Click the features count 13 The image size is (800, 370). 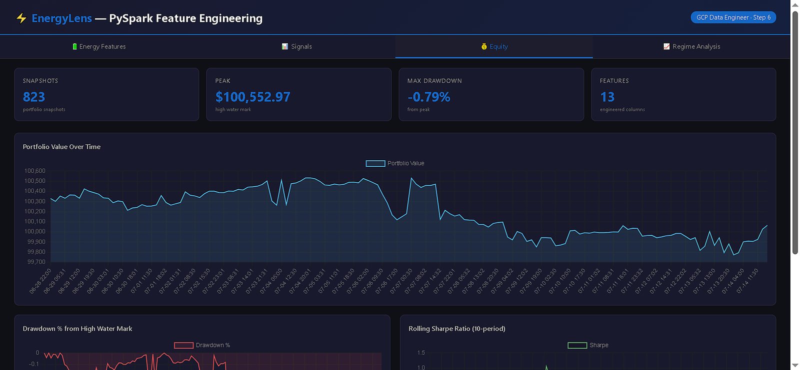[607, 97]
